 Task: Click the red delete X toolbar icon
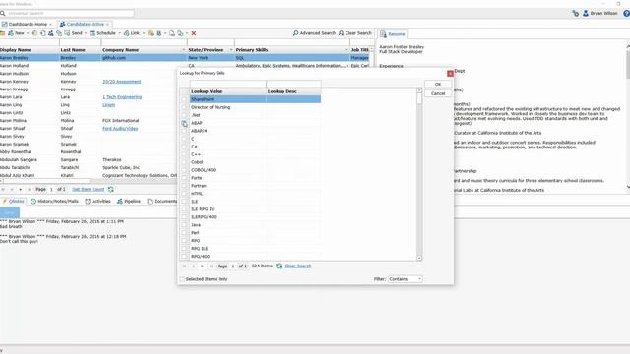[x=194, y=33]
